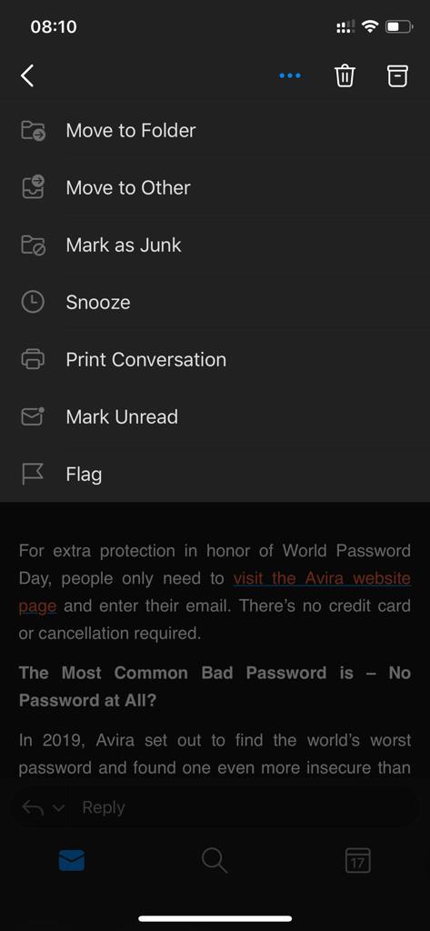Expand reply options chevron beside reply arrow
This screenshot has width=430, height=931.
click(58, 808)
